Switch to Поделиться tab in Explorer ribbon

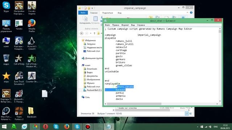tap(108, 13)
